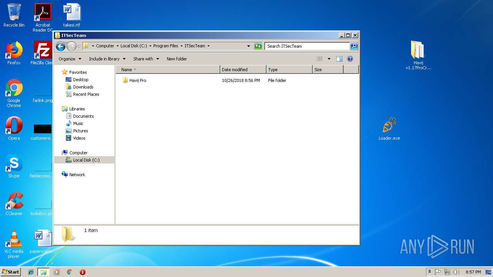Sort by the Type column header
This screenshot has height=277, width=493.
[x=289, y=70]
